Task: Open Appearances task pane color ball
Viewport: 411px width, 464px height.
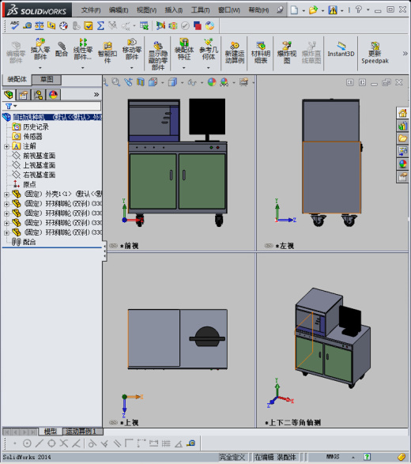Action: point(402,164)
